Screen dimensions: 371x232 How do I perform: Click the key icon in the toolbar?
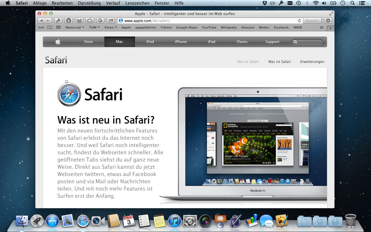59,21
